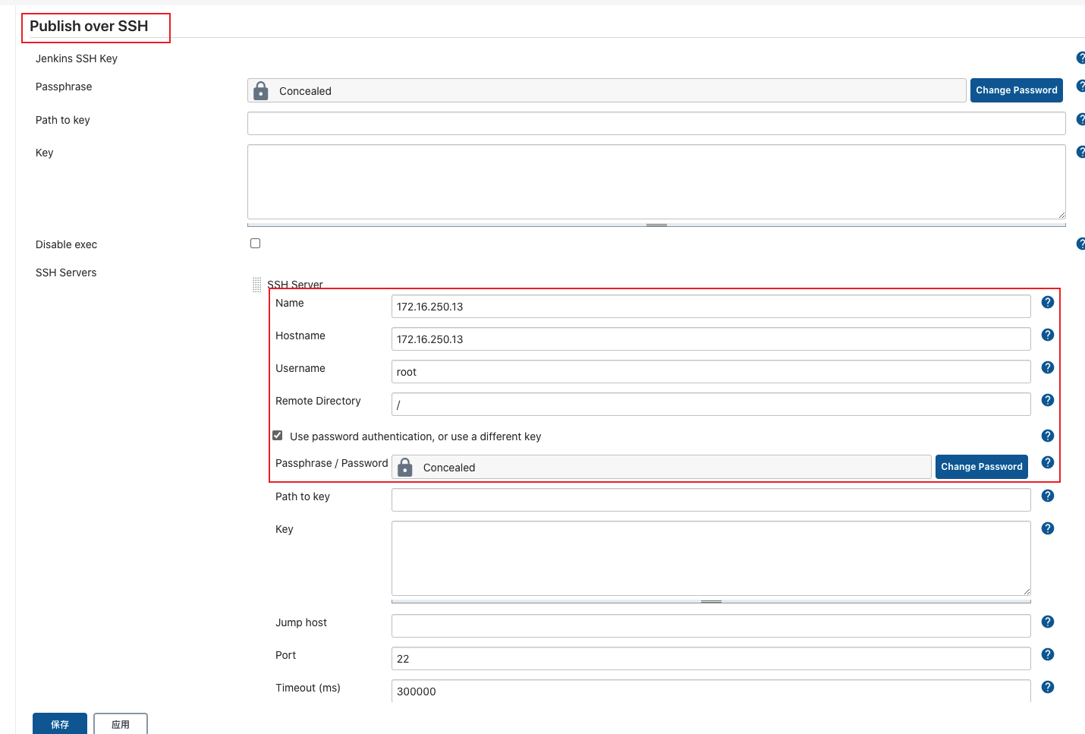Screen dimensions: 1085x734
Task: Click the SSH Servers label
Action: 66,272
